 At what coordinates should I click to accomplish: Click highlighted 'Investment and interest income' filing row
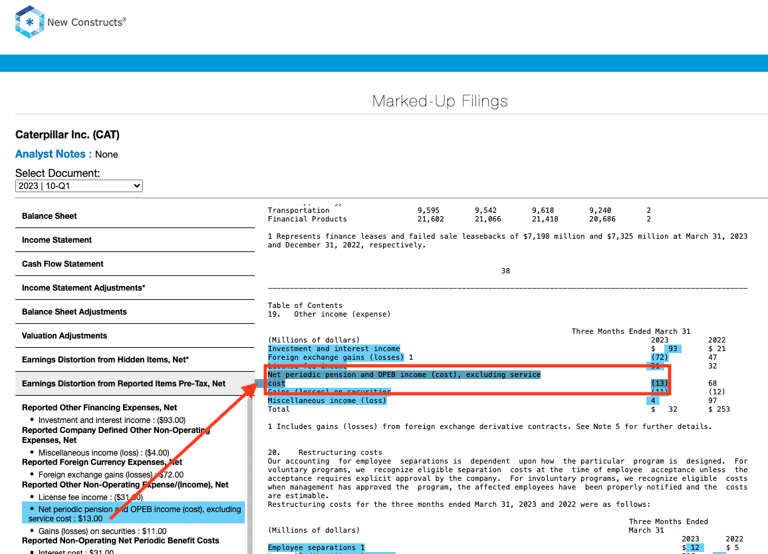pyautogui.click(x=334, y=348)
